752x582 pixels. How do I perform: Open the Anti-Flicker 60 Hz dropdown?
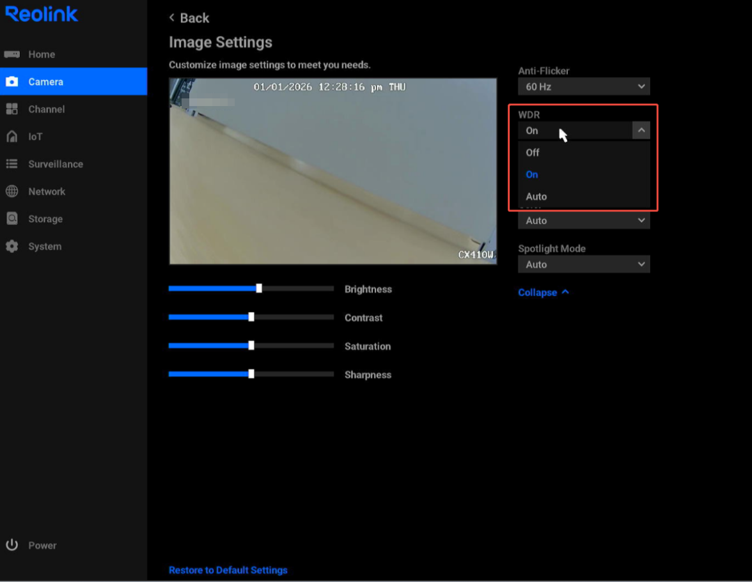point(583,87)
